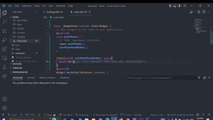Open Run and Debug view
Viewport: 213px width, 120px height.
click(4, 40)
